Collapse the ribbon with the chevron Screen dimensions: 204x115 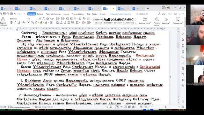point(183,14)
